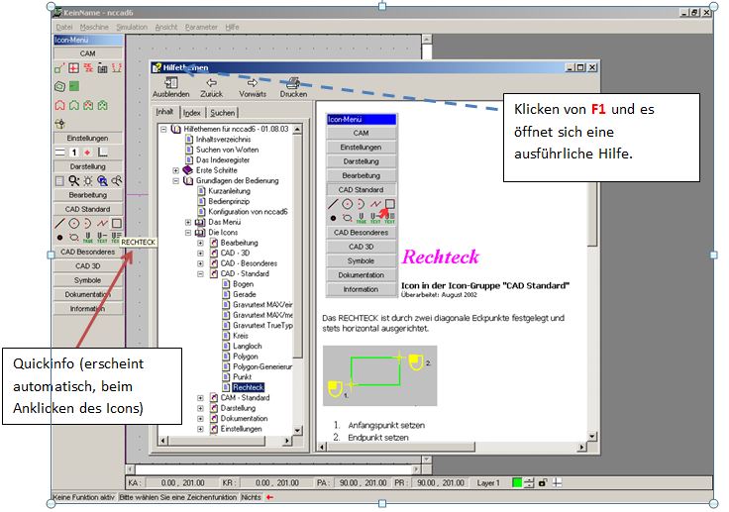The height and width of the screenshot is (512, 729).
Task: Expand the Das Menü tree node
Action: 188,222
